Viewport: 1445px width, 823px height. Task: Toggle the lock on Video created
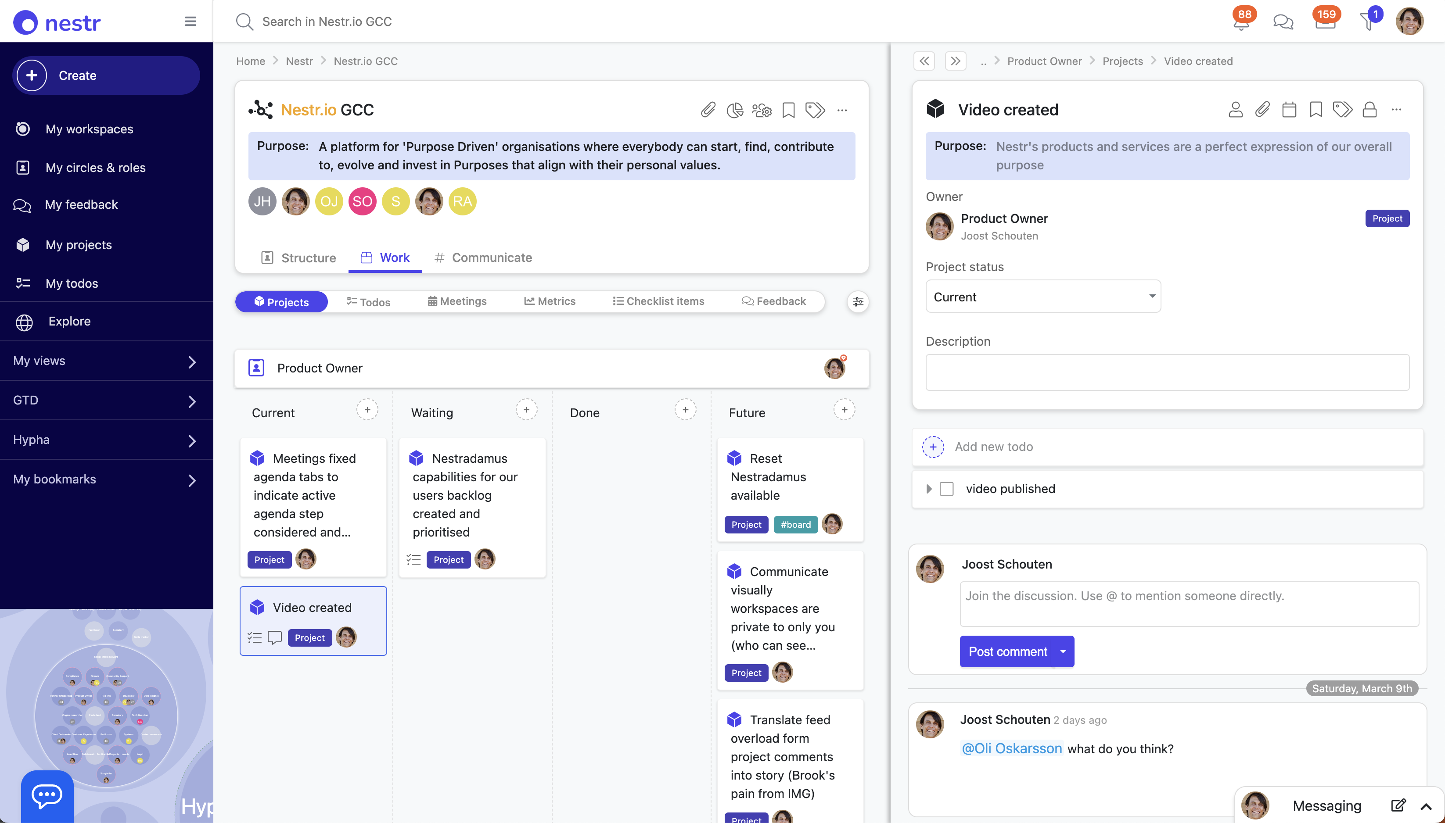click(1369, 109)
